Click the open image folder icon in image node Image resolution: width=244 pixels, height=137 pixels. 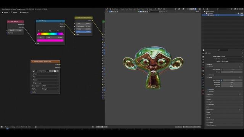pyautogui.click(x=55, y=71)
